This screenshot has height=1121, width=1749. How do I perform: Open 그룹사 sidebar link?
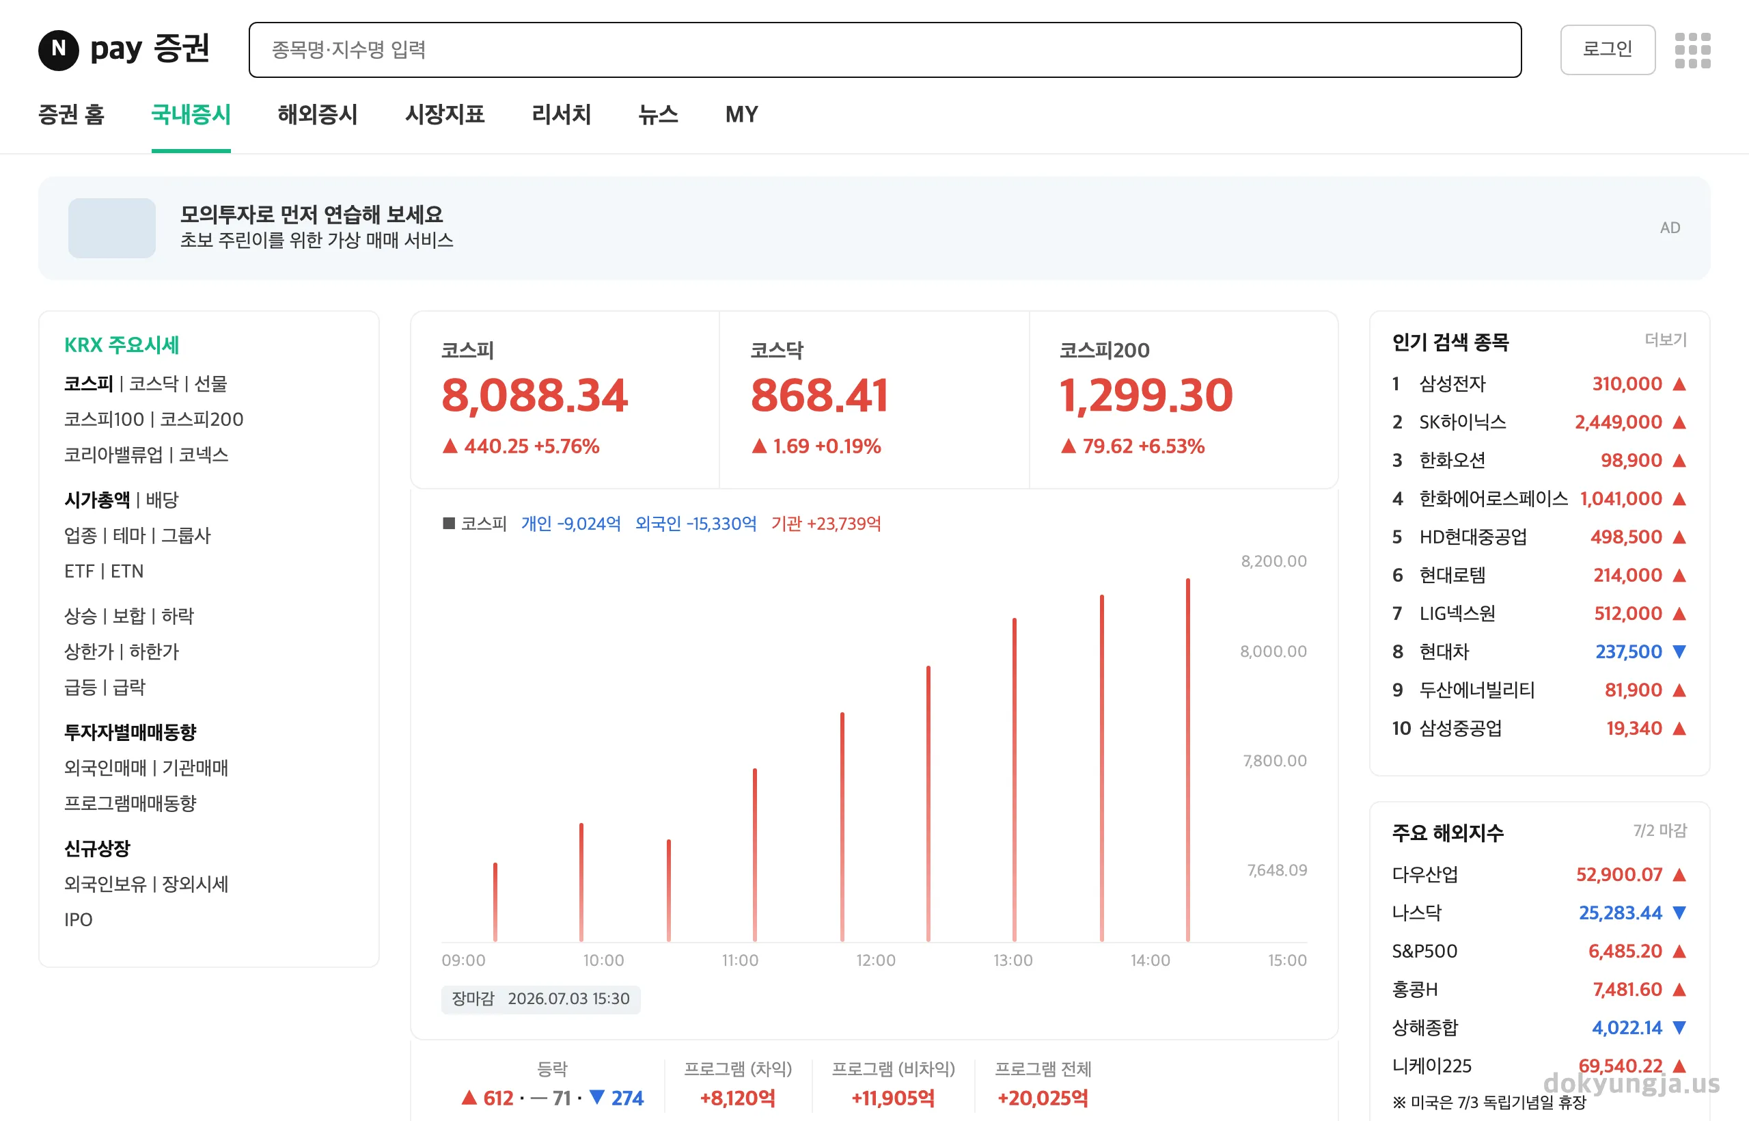186,536
